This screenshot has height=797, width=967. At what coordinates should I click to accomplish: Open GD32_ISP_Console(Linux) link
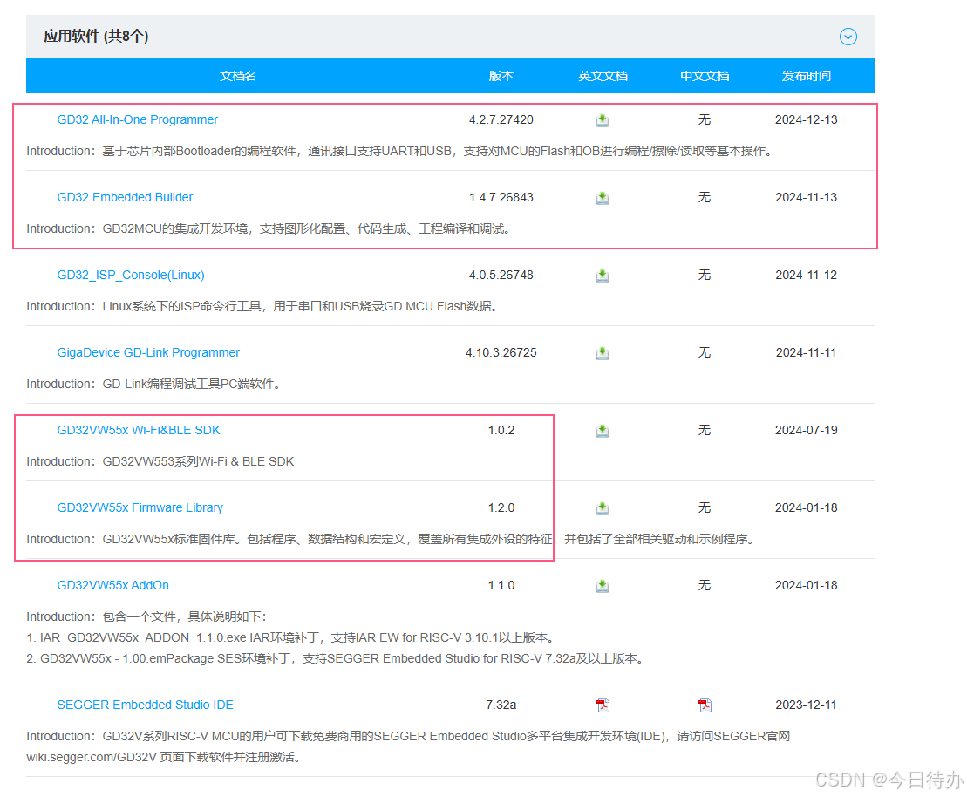131,276
